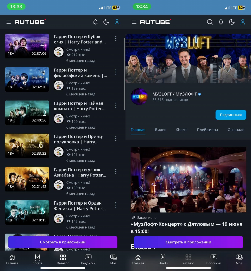This screenshot has height=271, width=251.
Task: Tap Подписки in left bottom nav
Action: point(88,259)
